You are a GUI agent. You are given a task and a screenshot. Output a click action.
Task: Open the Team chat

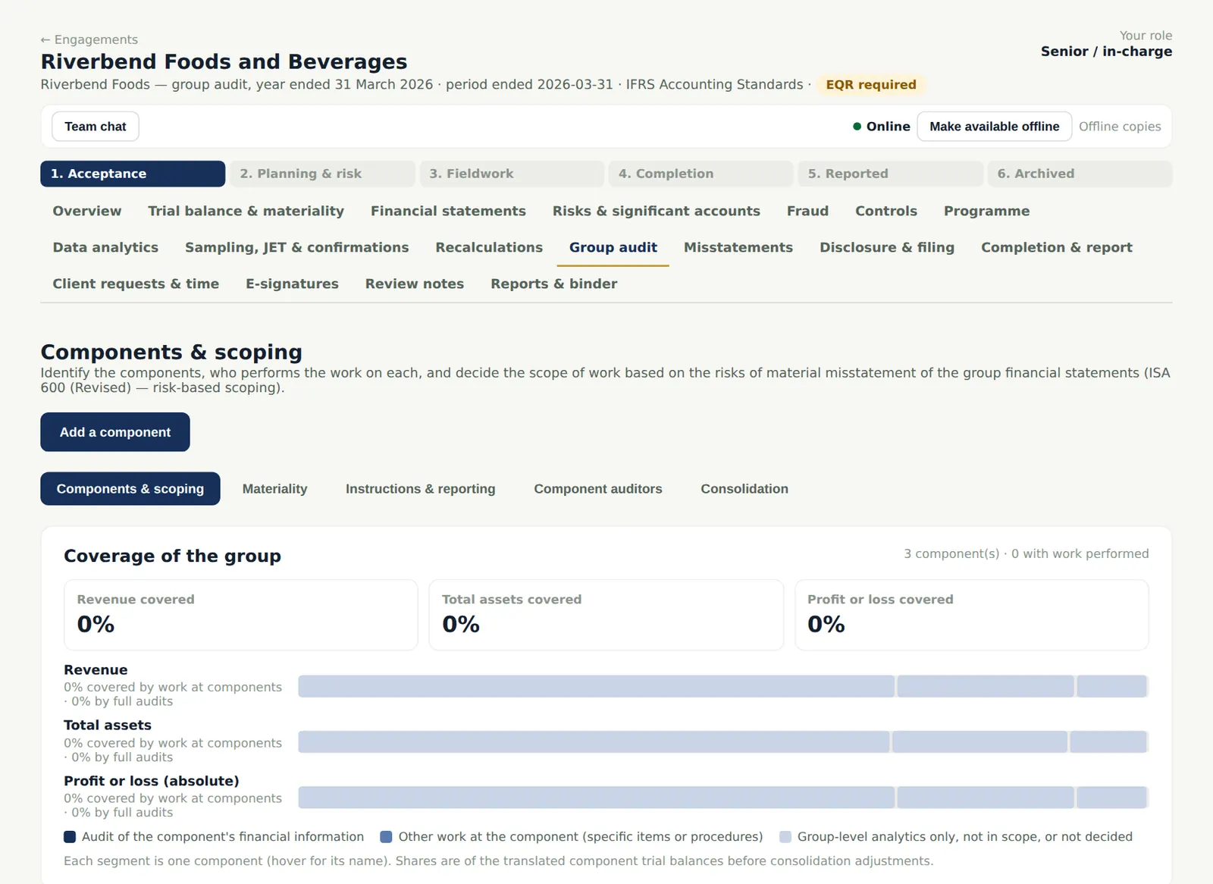coord(96,127)
